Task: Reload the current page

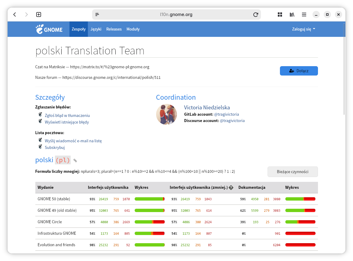Action: point(255,14)
